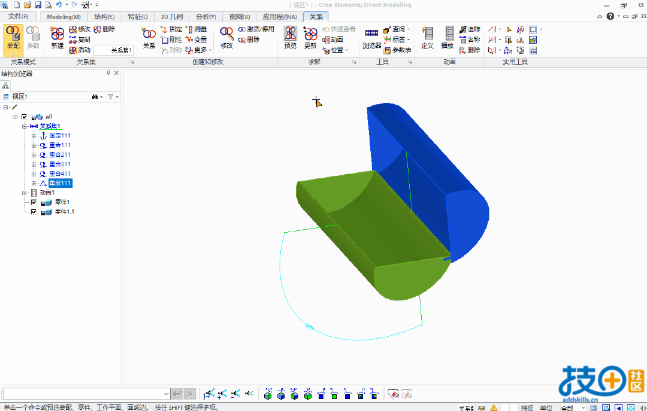Collapse the 关系集1 tree node
The image size is (647, 411).
pyautogui.click(x=25, y=126)
